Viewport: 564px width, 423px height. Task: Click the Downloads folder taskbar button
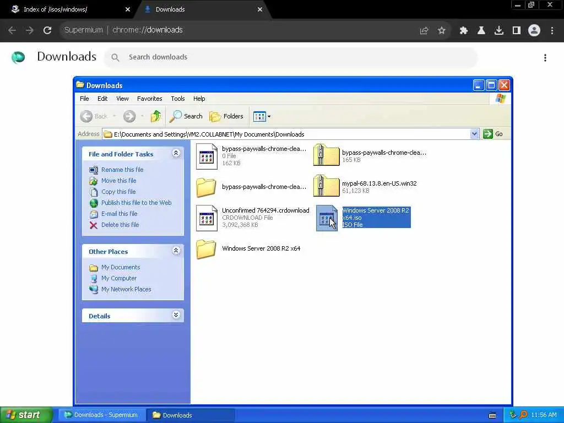click(191, 415)
